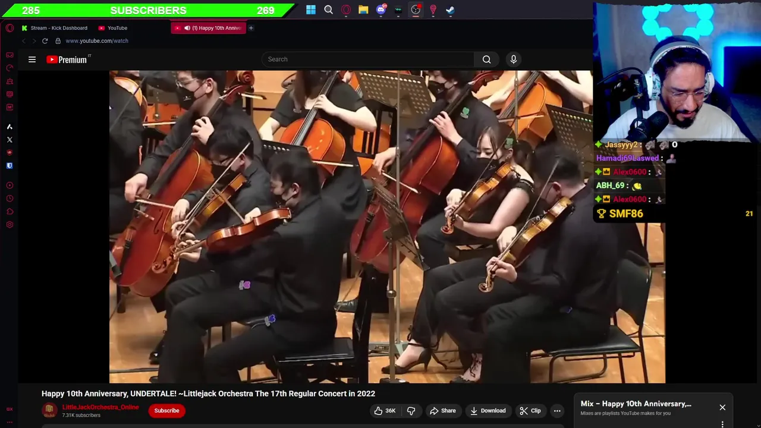Viewport: 761px width, 428px height.
Task: Download the video
Action: point(488,411)
